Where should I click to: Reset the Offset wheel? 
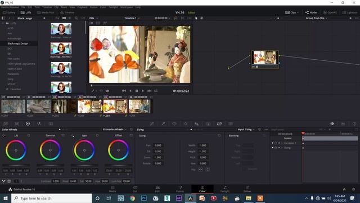tap(131, 135)
